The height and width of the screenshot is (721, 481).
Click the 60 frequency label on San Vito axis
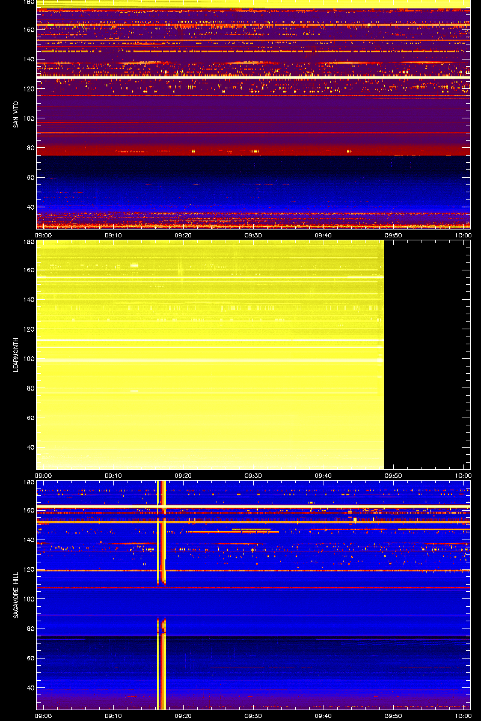point(29,178)
